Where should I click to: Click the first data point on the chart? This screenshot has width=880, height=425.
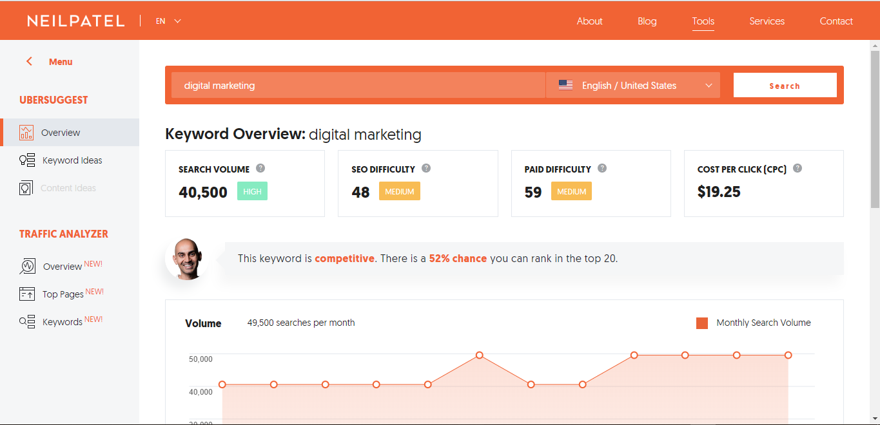click(222, 384)
